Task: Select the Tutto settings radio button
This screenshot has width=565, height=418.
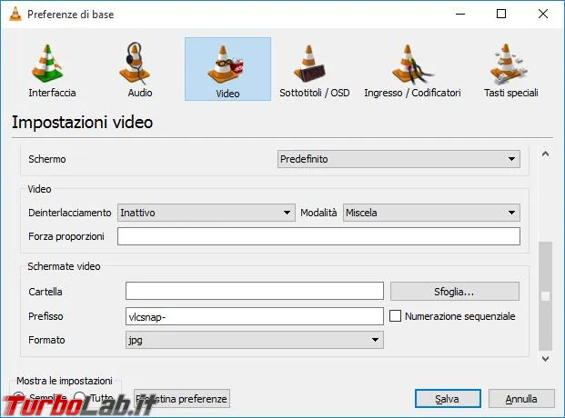Action: pos(79,398)
